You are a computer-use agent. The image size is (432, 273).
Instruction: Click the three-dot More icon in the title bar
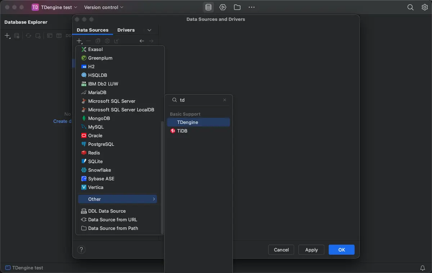252,7
